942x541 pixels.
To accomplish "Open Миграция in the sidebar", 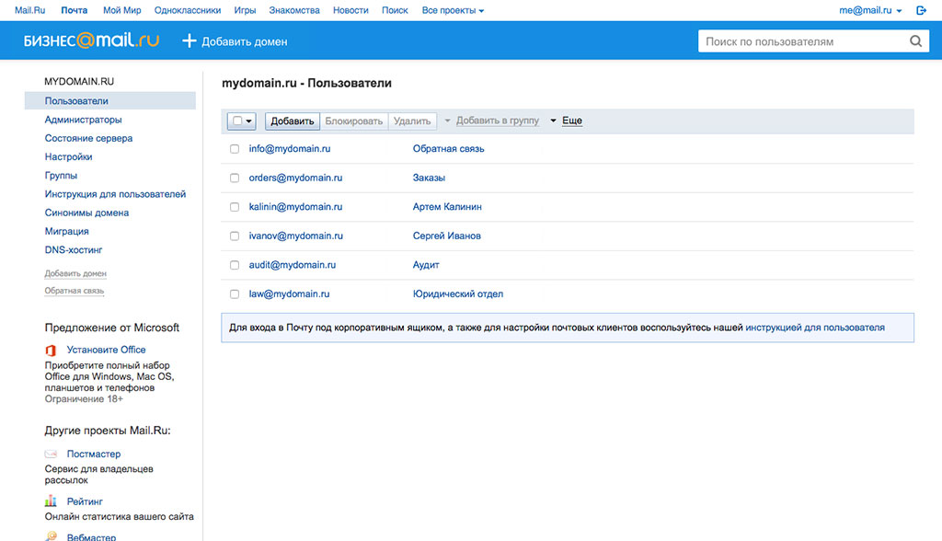I will pos(66,232).
